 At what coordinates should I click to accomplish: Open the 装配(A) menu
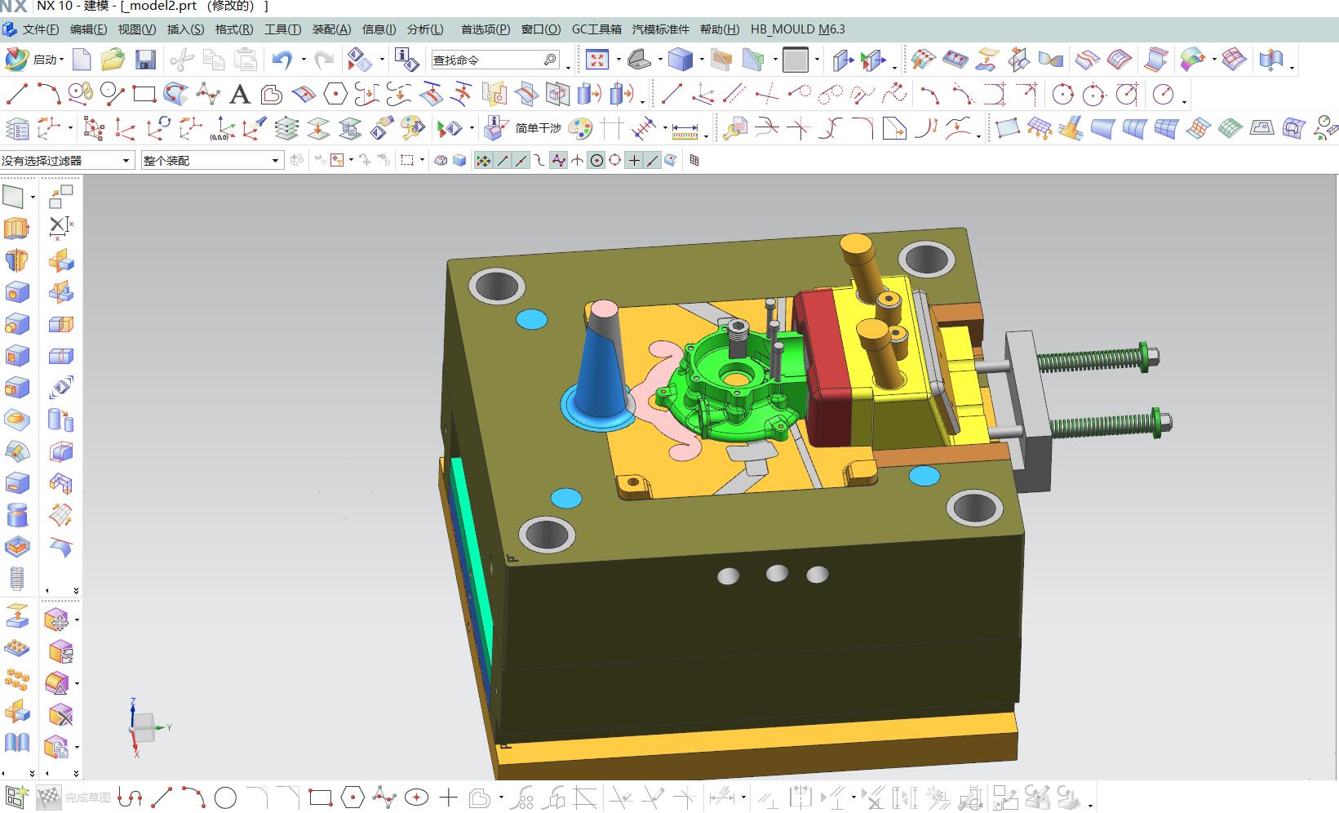(332, 29)
